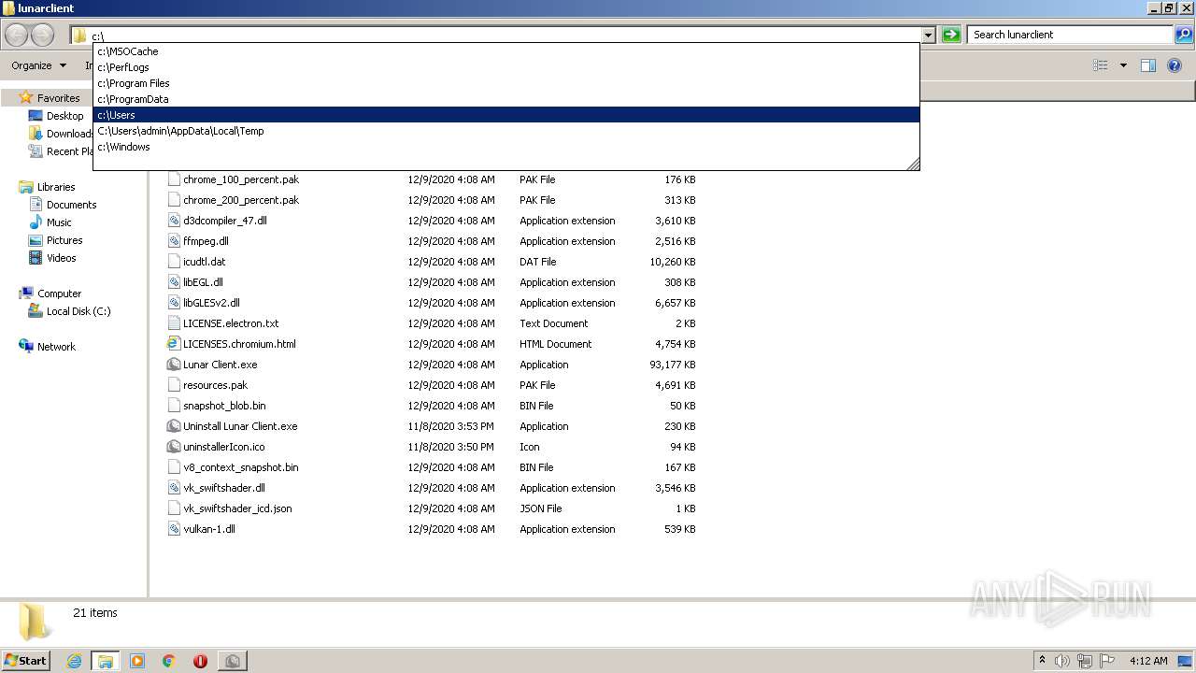Click the Back navigation arrow
The image size is (1196, 673).
pos(16,35)
